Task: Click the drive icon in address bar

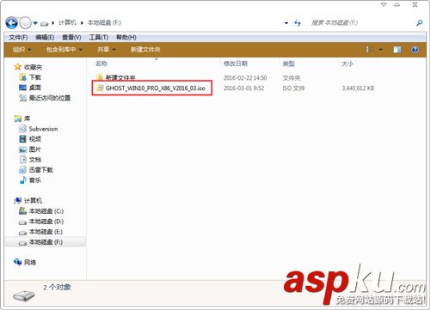Action: pos(44,23)
